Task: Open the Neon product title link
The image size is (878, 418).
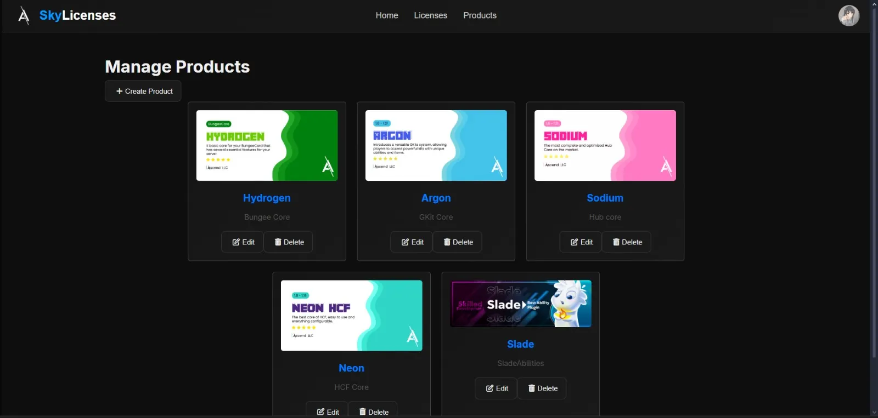Action: 351,368
